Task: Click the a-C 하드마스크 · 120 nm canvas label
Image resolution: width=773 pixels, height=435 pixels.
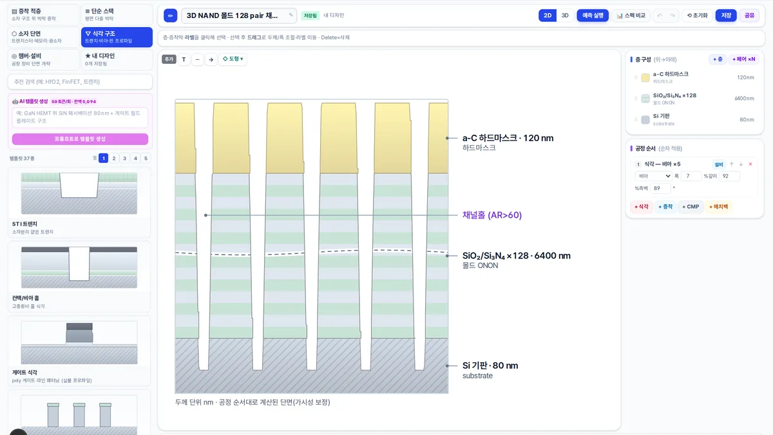Action: tap(508, 138)
